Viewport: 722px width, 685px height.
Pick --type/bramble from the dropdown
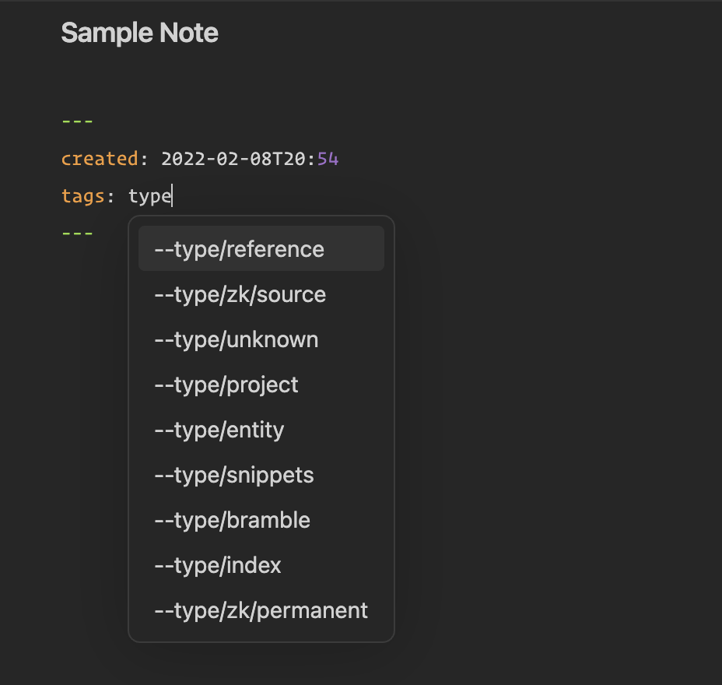[232, 520]
